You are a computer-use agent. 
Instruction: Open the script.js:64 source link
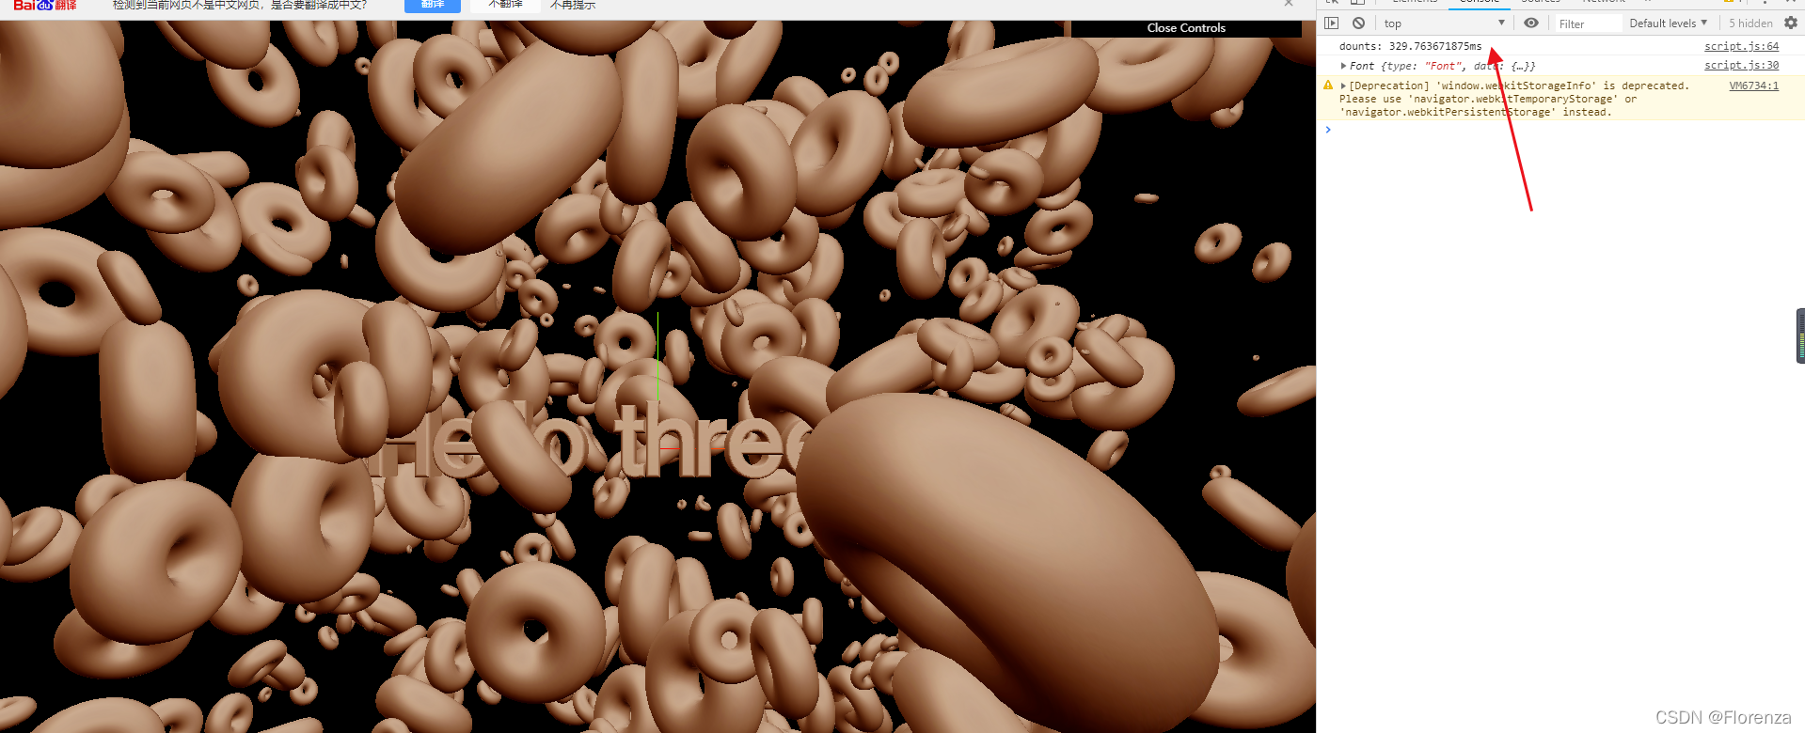1741,46
